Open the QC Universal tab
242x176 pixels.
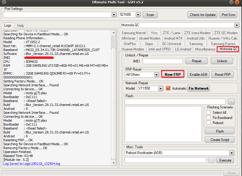tap(171, 44)
